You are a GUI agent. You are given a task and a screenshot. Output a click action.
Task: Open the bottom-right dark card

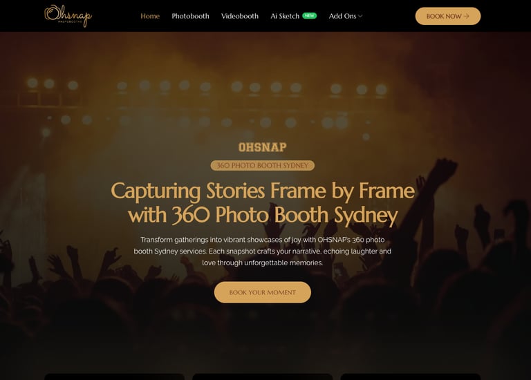[411, 377]
